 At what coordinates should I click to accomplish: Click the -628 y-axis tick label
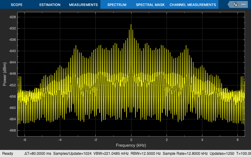point(12,17)
